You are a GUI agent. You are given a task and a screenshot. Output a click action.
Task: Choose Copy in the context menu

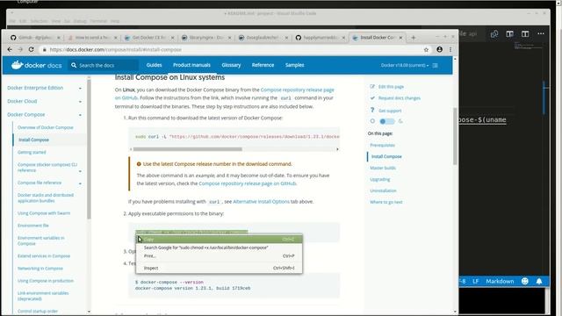point(219,239)
